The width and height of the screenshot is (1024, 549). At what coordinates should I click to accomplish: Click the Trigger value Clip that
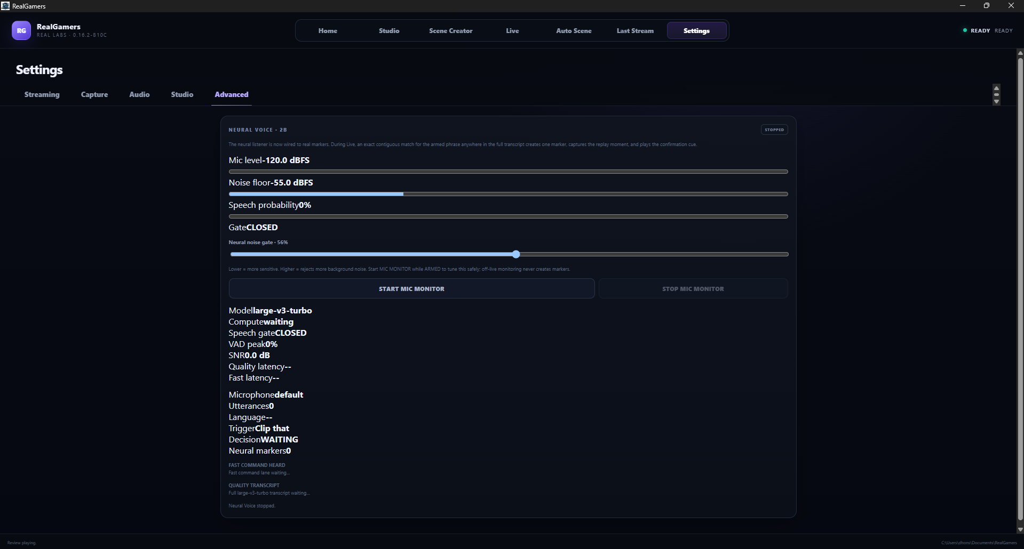272,428
